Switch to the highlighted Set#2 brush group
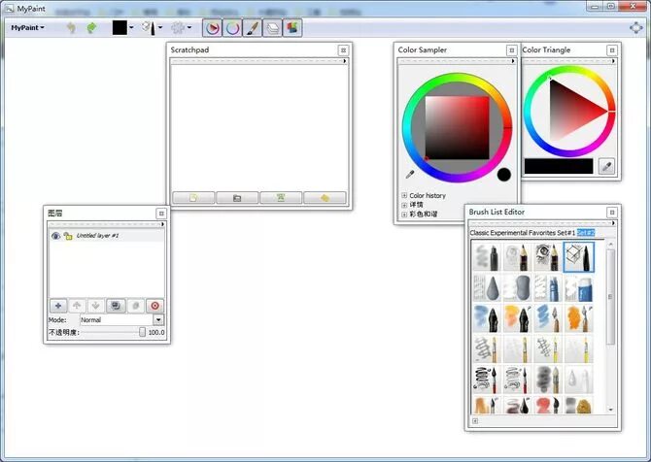This screenshot has width=651, height=462. tap(586, 233)
